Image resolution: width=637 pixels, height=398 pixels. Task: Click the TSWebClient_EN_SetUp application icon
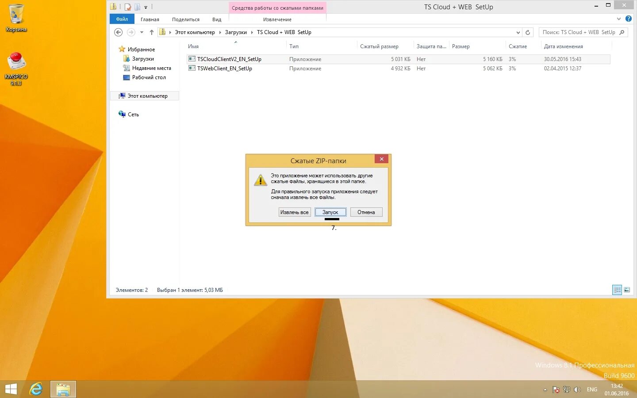pos(192,68)
